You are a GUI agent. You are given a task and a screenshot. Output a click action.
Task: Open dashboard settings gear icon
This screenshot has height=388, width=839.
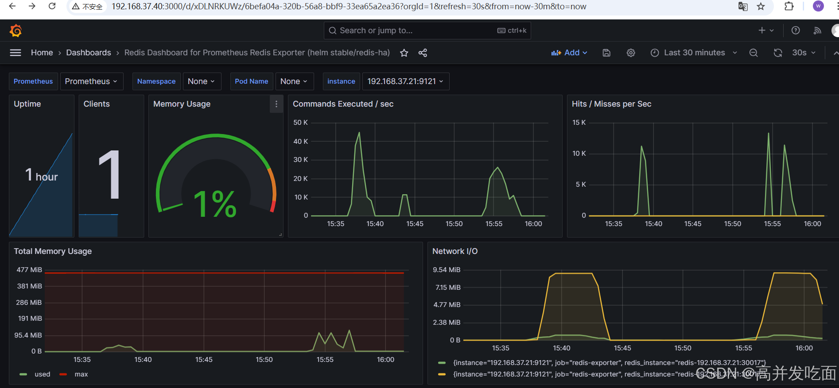631,53
